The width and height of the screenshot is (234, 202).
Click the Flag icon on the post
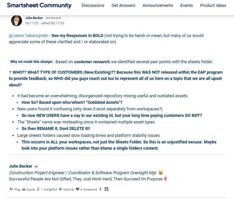11,189
